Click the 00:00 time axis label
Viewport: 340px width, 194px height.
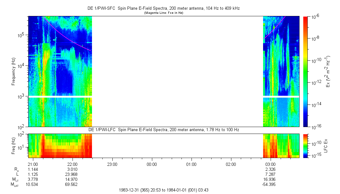pyautogui.click(x=152, y=164)
